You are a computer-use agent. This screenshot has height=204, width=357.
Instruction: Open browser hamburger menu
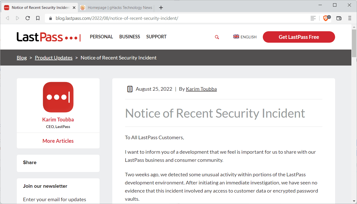point(350,18)
